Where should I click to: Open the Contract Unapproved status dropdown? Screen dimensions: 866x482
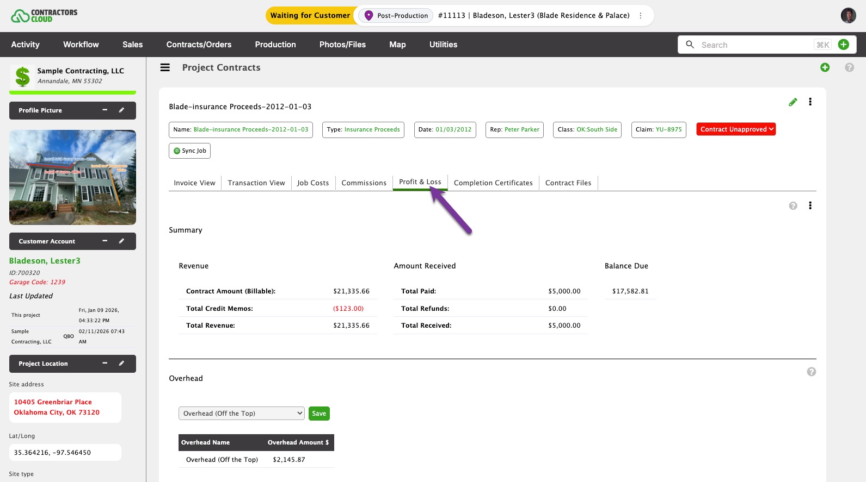point(735,129)
